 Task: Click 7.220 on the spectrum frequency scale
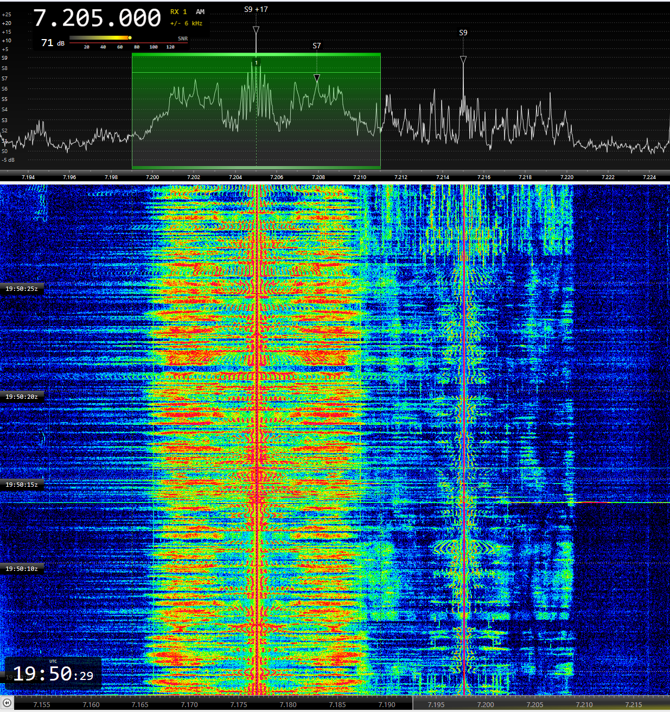pos(567,177)
